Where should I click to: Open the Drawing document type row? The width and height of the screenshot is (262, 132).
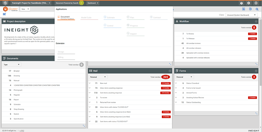[44, 76]
